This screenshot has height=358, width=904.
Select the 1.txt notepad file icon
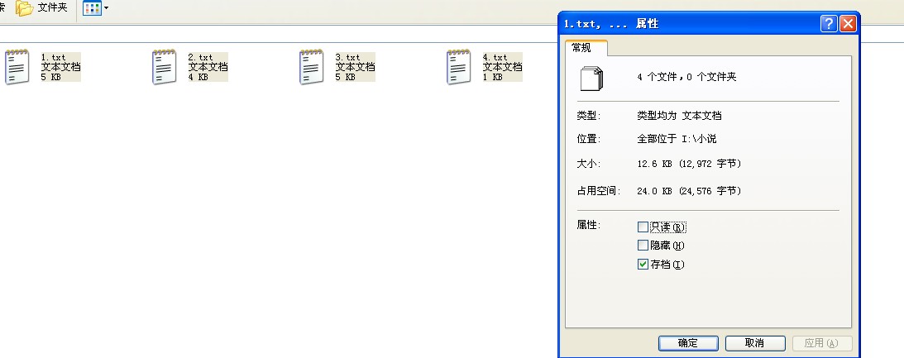point(17,67)
